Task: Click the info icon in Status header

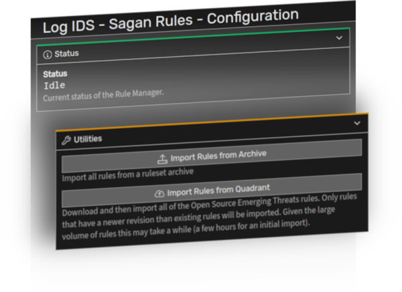Action: (x=47, y=53)
